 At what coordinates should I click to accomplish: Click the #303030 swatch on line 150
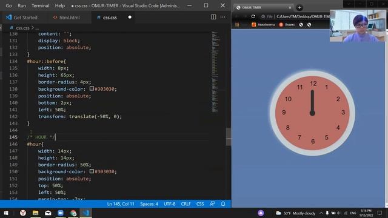click(x=92, y=171)
